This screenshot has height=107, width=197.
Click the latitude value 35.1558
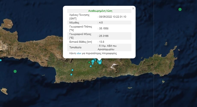tap(103, 28)
